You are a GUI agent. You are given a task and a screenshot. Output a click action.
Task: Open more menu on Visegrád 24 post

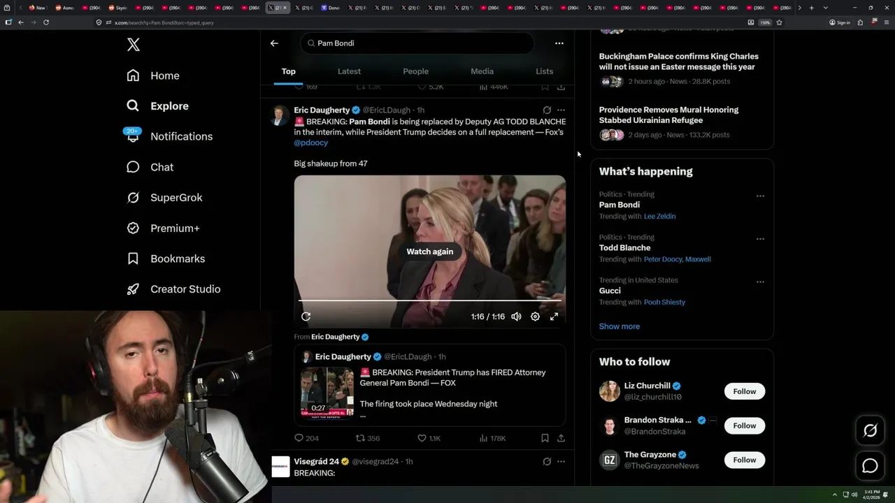[561, 462]
